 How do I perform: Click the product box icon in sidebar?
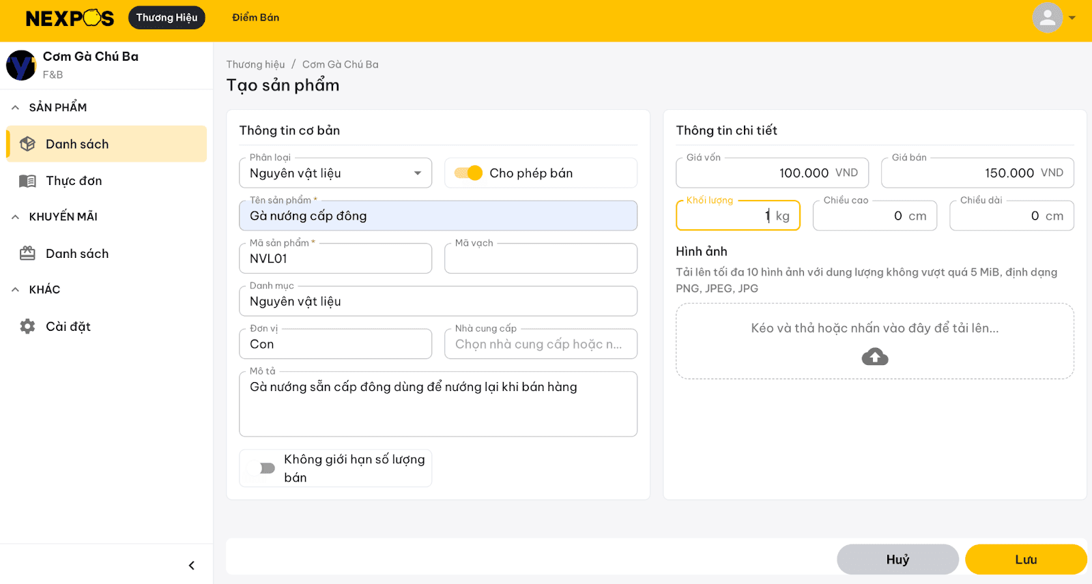coord(27,144)
